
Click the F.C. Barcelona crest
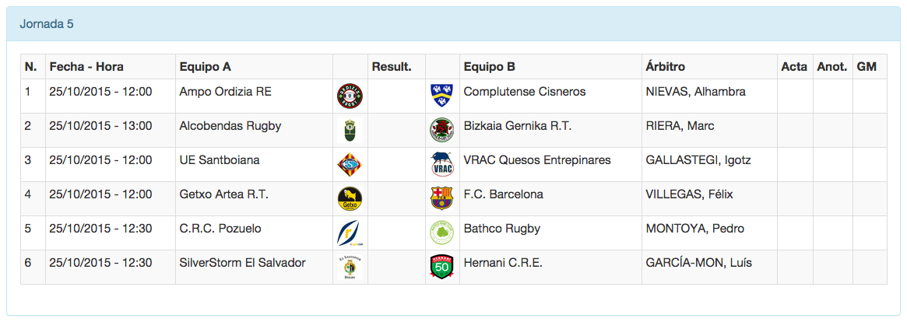442,199
